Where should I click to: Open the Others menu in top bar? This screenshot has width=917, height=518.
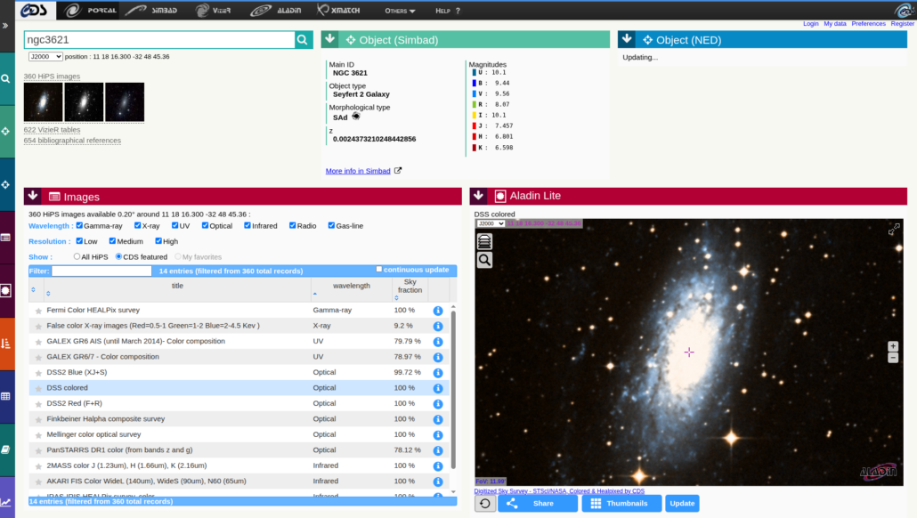point(400,11)
